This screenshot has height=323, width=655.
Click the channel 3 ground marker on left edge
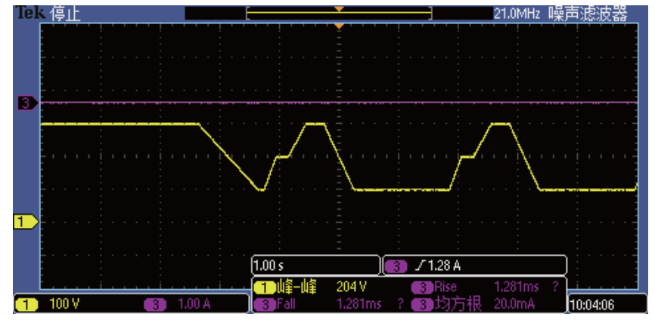pyautogui.click(x=26, y=103)
